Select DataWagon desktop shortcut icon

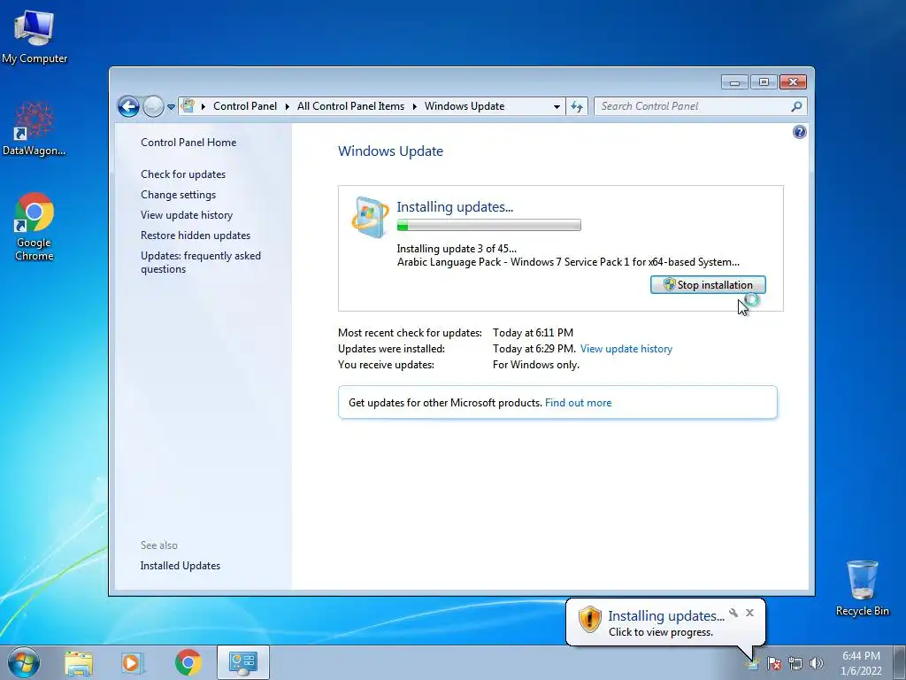(35, 128)
